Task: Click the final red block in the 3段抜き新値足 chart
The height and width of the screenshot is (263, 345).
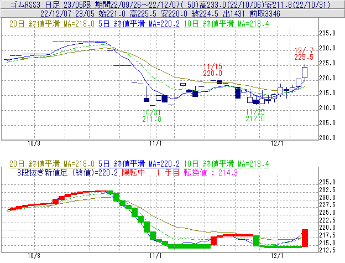Action: coord(305,238)
